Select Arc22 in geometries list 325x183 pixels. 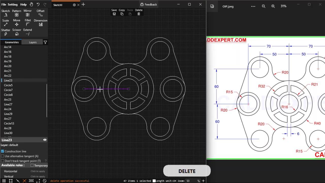(8, 75)
